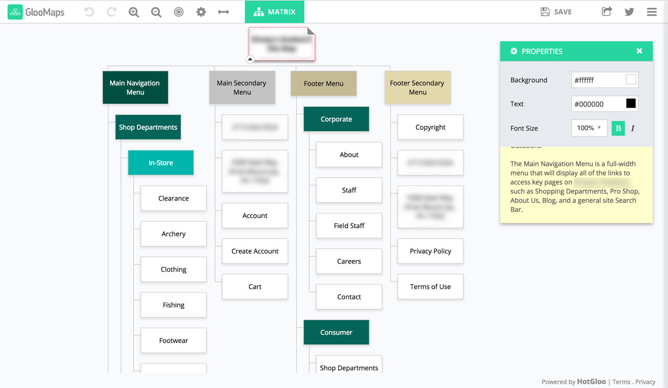Viewport: 668px width, 388px height.
Task: Select the Careers page node
Action: (x=349, y=261)
